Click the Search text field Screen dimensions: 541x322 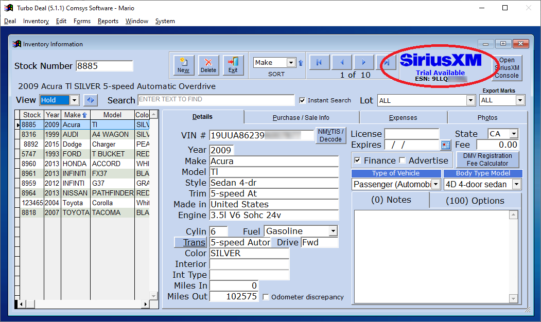click(x=216, y=100)
